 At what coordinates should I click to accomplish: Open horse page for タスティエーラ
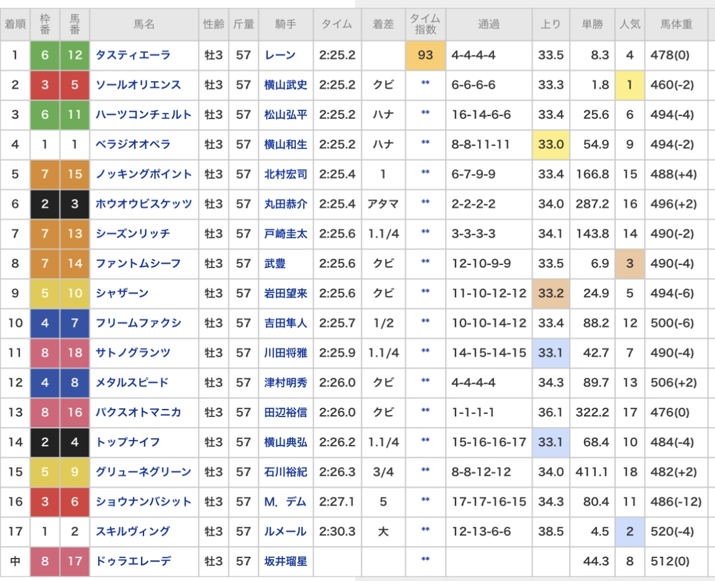[133, 55]
